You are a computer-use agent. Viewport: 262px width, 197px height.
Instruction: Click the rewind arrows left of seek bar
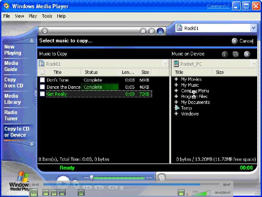pos(86,178)
